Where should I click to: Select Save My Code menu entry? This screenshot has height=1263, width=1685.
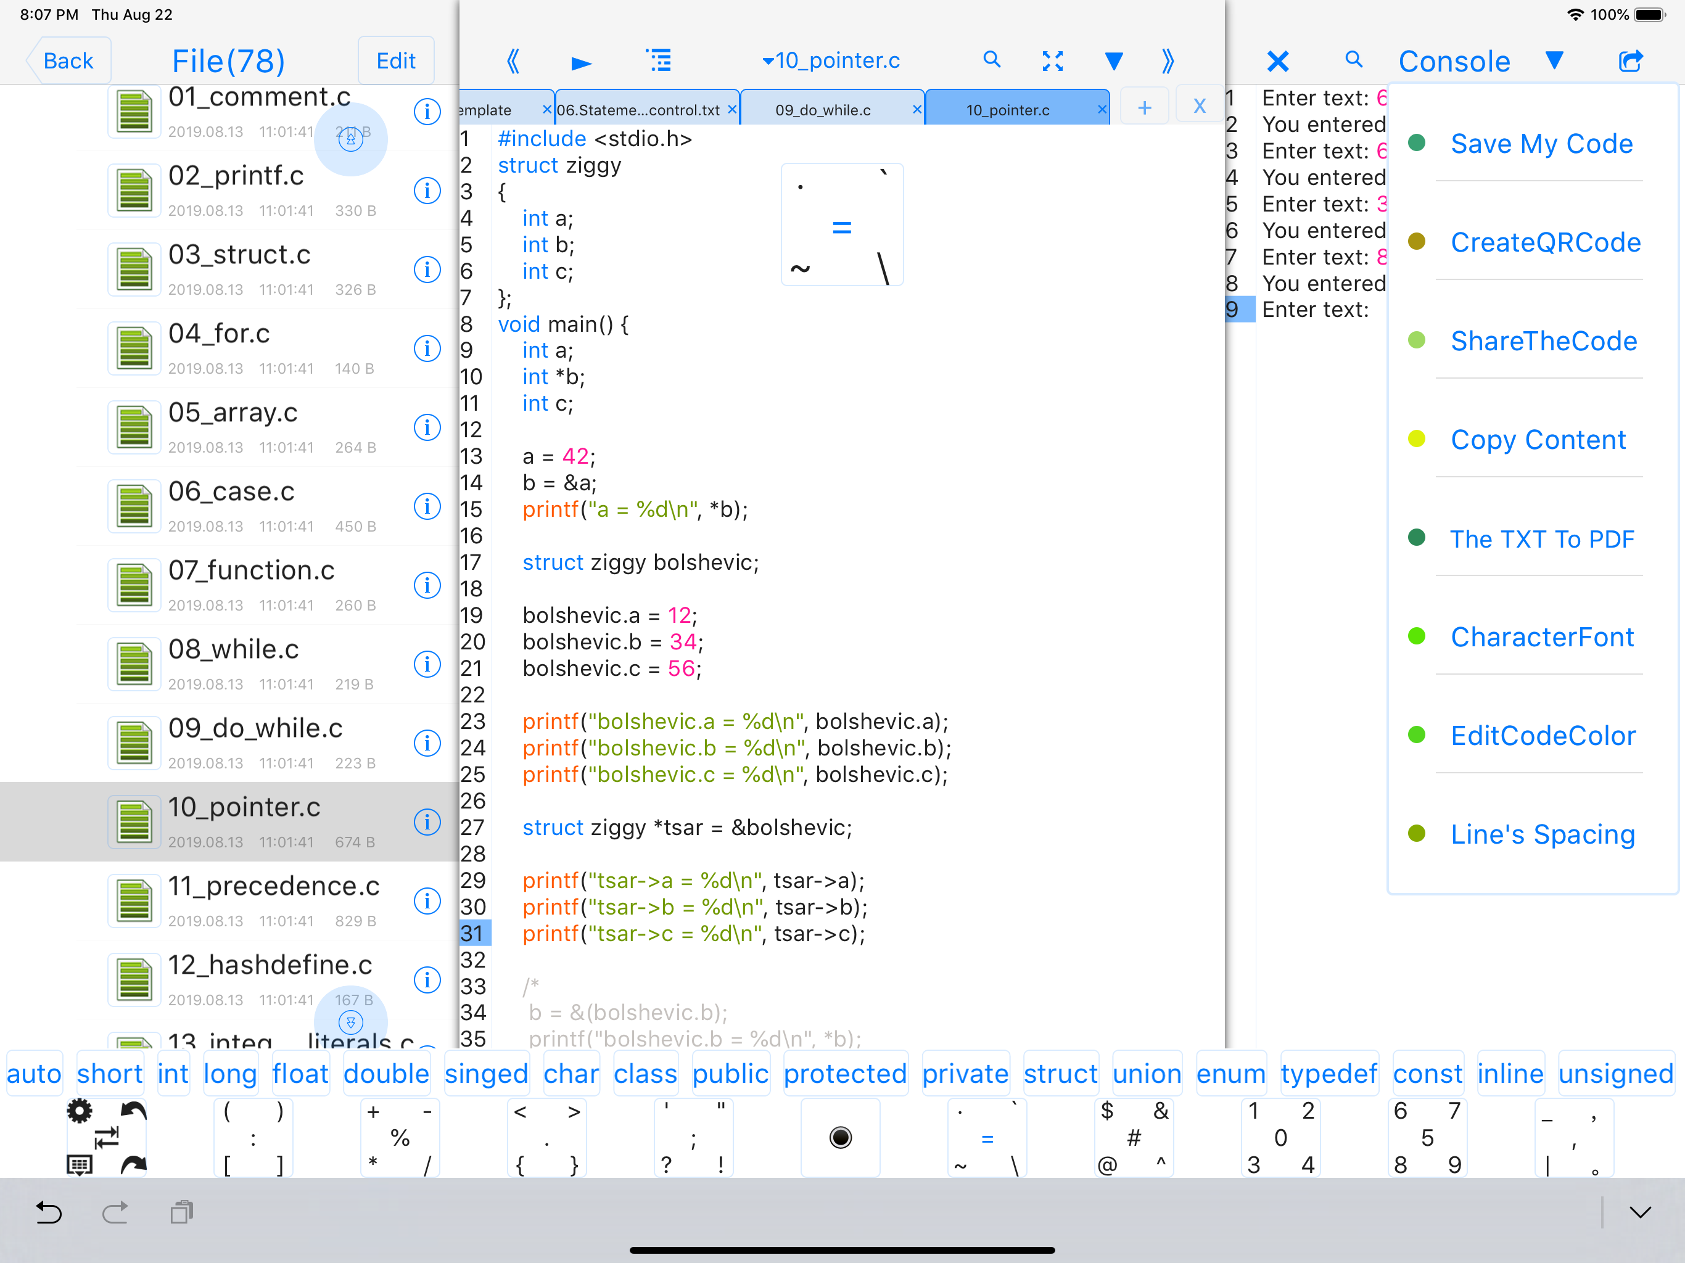pos(1541,143)
